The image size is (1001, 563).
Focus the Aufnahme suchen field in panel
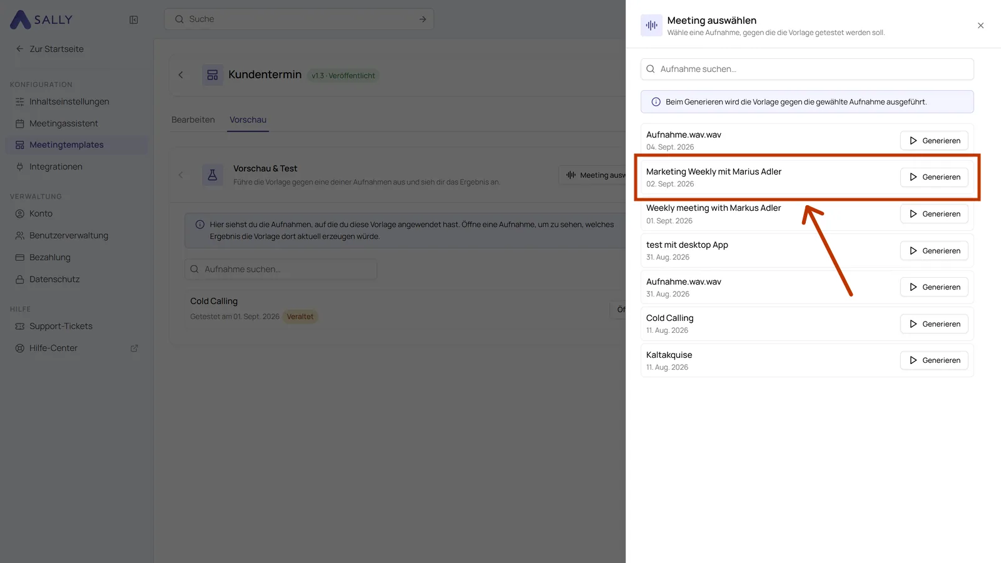807,69
